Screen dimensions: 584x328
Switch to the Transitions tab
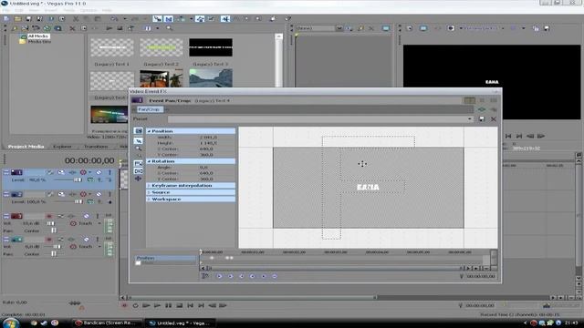[96, 147]
